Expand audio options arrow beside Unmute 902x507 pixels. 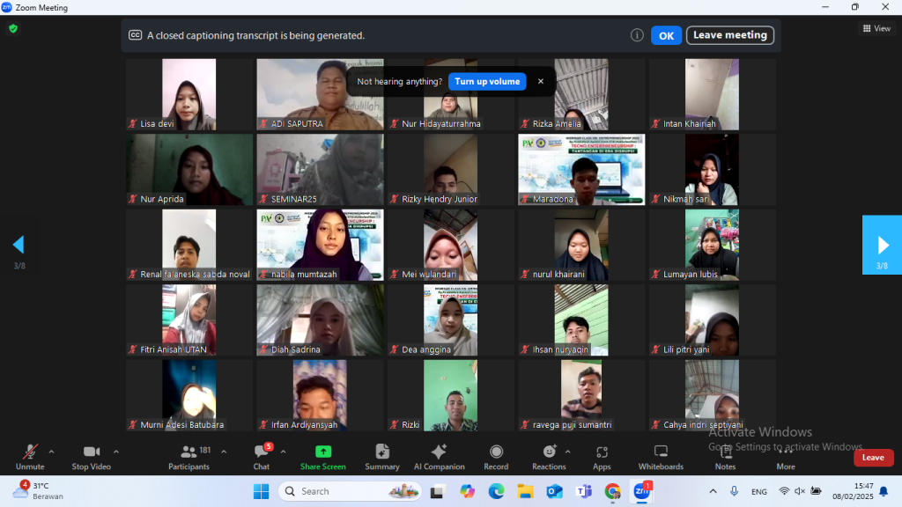pyautogui.click(x=51, y=452)
